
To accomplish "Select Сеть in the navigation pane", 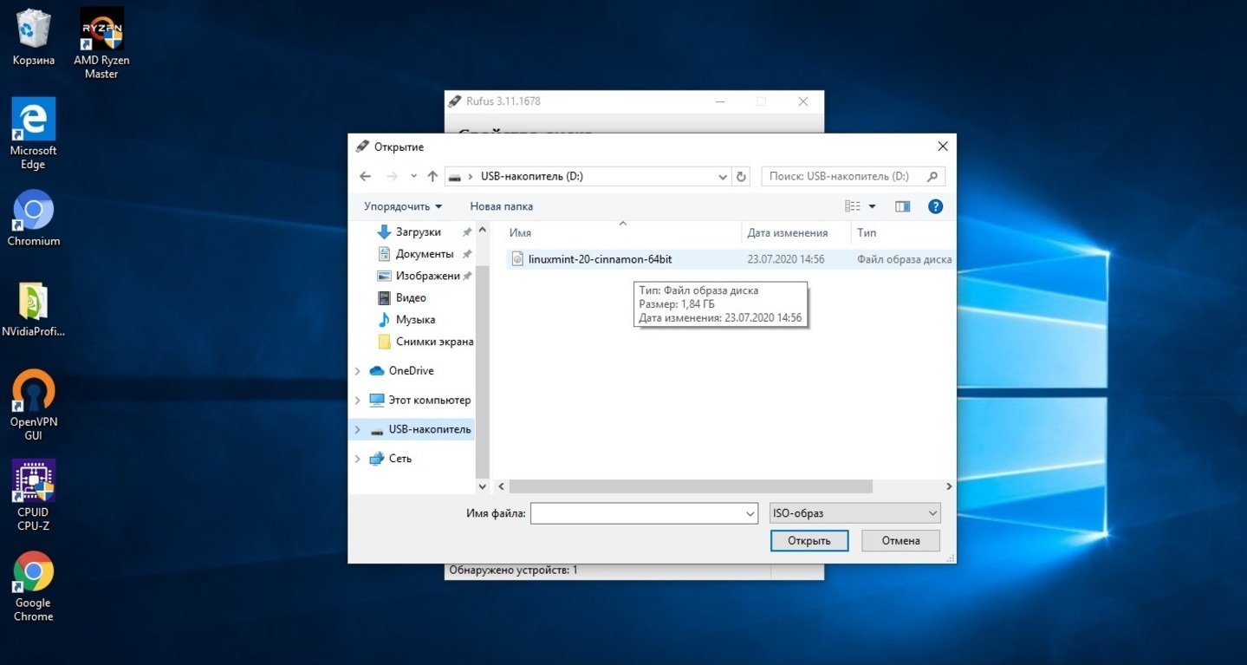I will pos(399,459).
